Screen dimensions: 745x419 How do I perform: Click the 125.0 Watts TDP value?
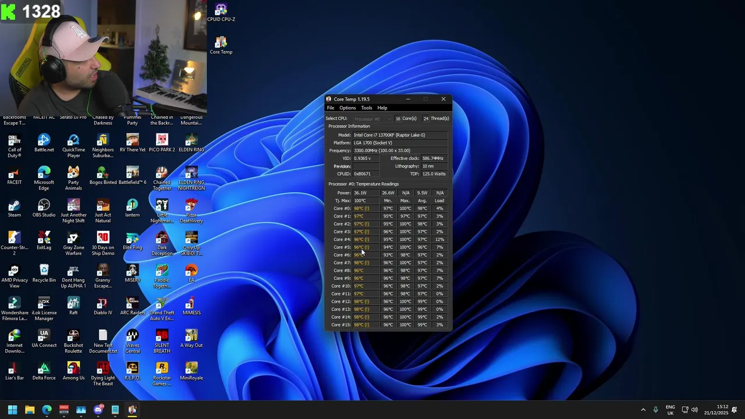click(434, 174)
